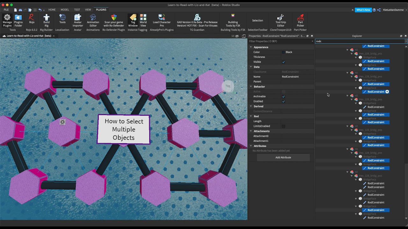
Task: Click the Attachment0 property value field
Action: click(297, 136)
